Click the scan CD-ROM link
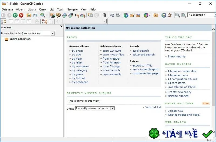Screen dimensions: 216x142 [x=112, y=51]
